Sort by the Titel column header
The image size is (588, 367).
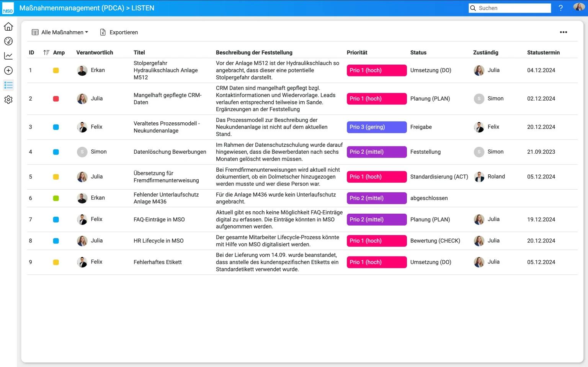coord(139,52)
